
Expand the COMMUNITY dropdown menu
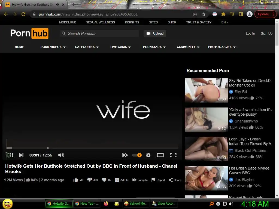coord(188,47)
